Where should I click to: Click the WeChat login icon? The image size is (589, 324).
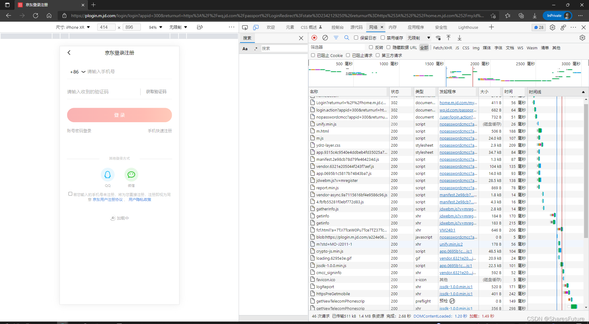(x=131, y=175)
